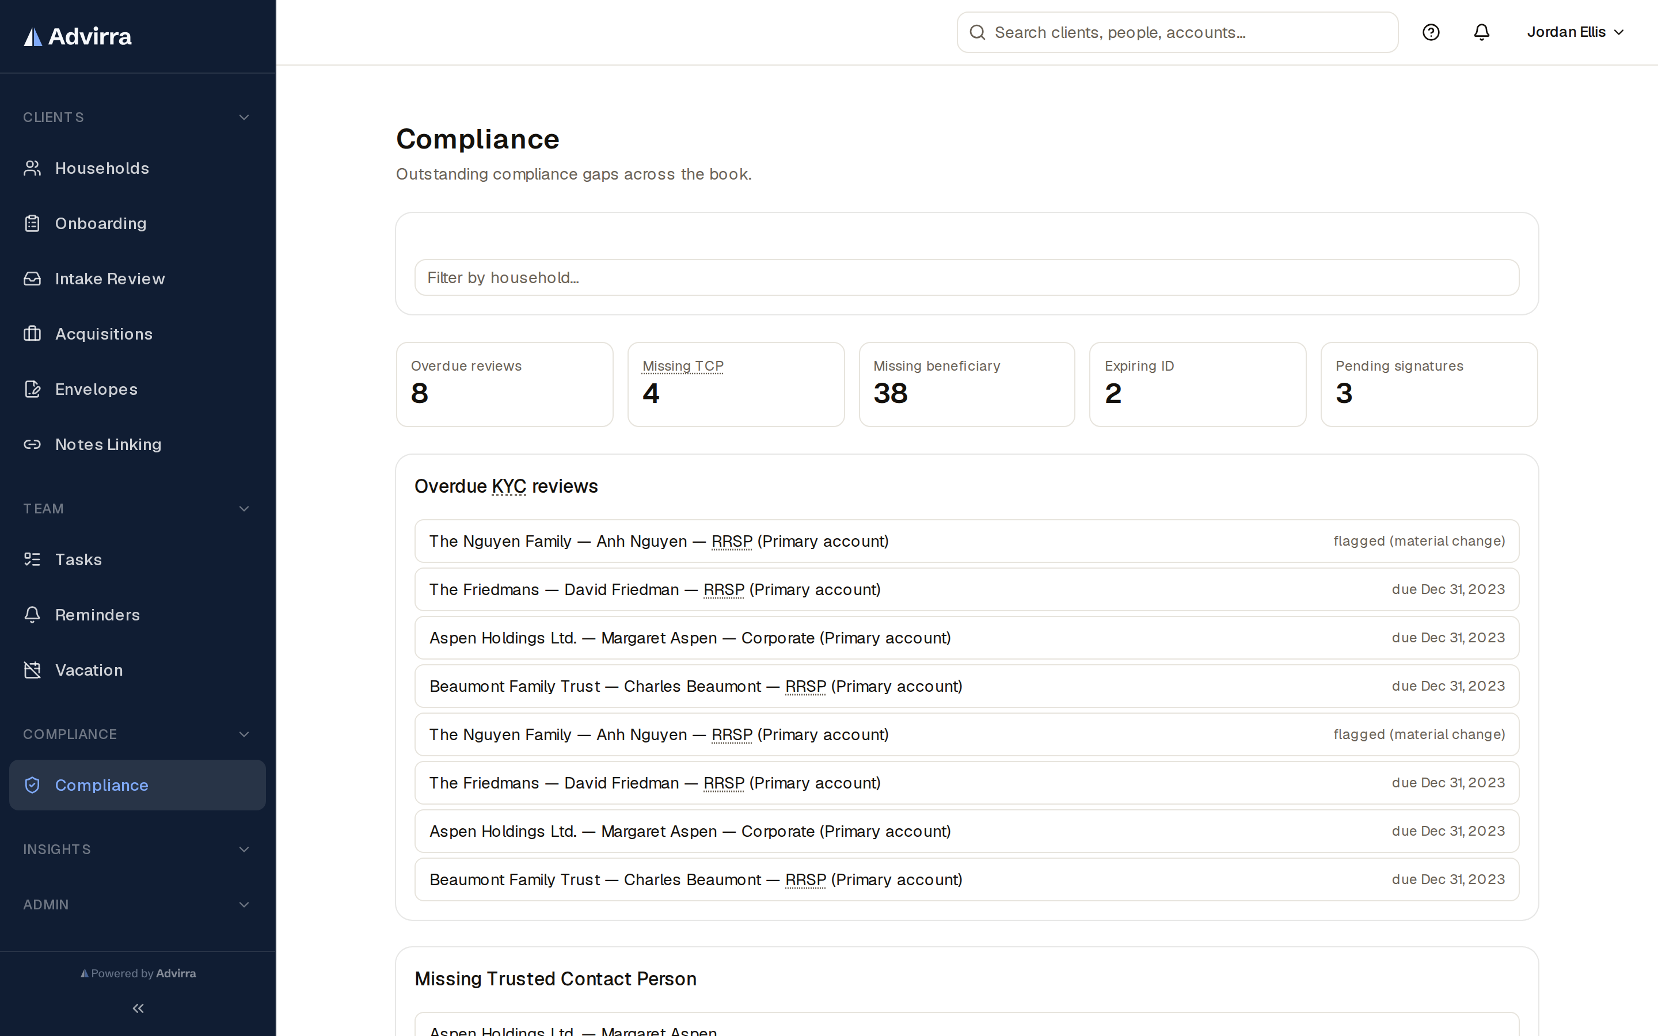Collapse sidebar with double-chevron icon
The width and height of the screenshot is (1658, 1036).
point(138,1008)
